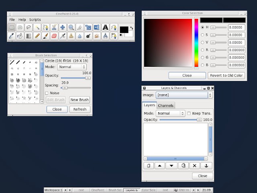
Task: Open the Image dropdown showing [none]
Action: [x=184, y=95]
